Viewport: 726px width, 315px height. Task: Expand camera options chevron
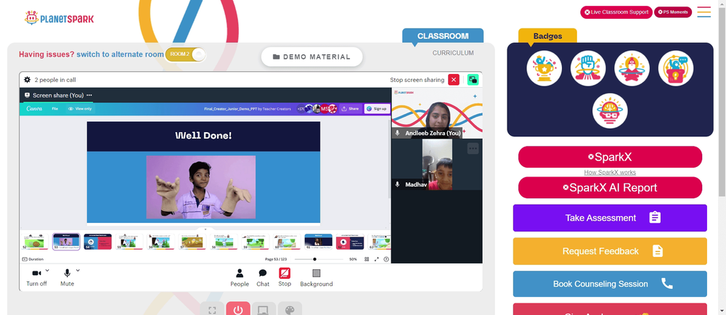(x=47, y=270)
